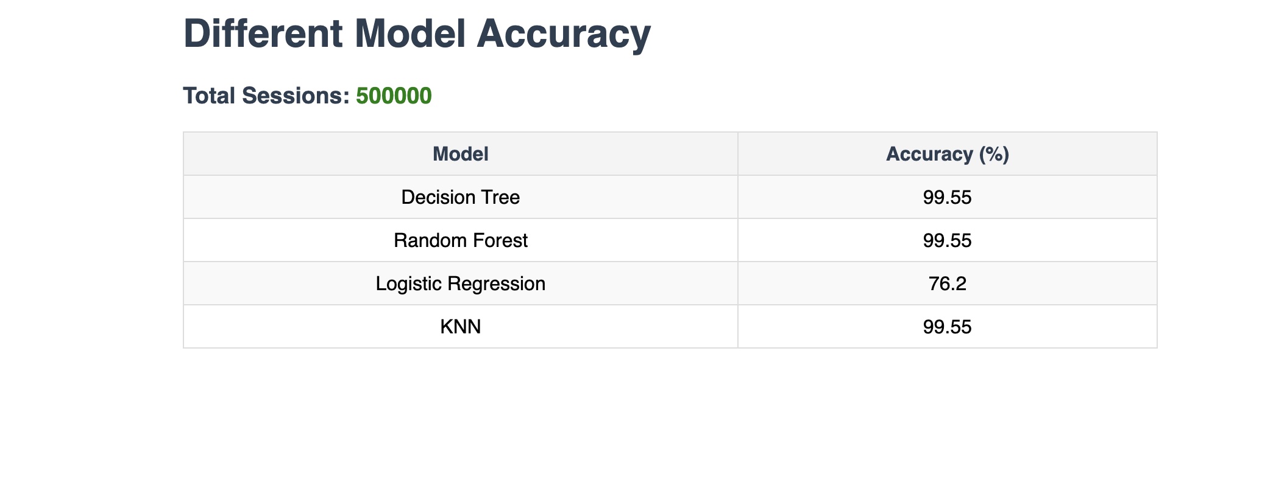
Task: Click the Total Sessions label
Action: (x=266, y=96)
